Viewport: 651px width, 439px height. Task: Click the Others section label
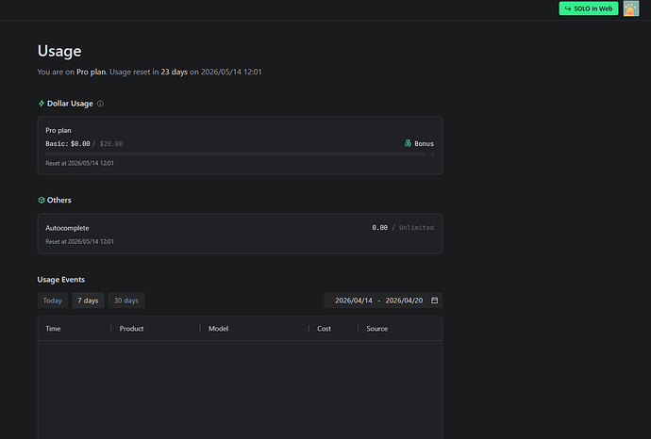58,201
